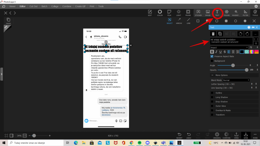Duplicate the selected text object
The width and height of the screenshot is (260, 146).
click(220, 34)
